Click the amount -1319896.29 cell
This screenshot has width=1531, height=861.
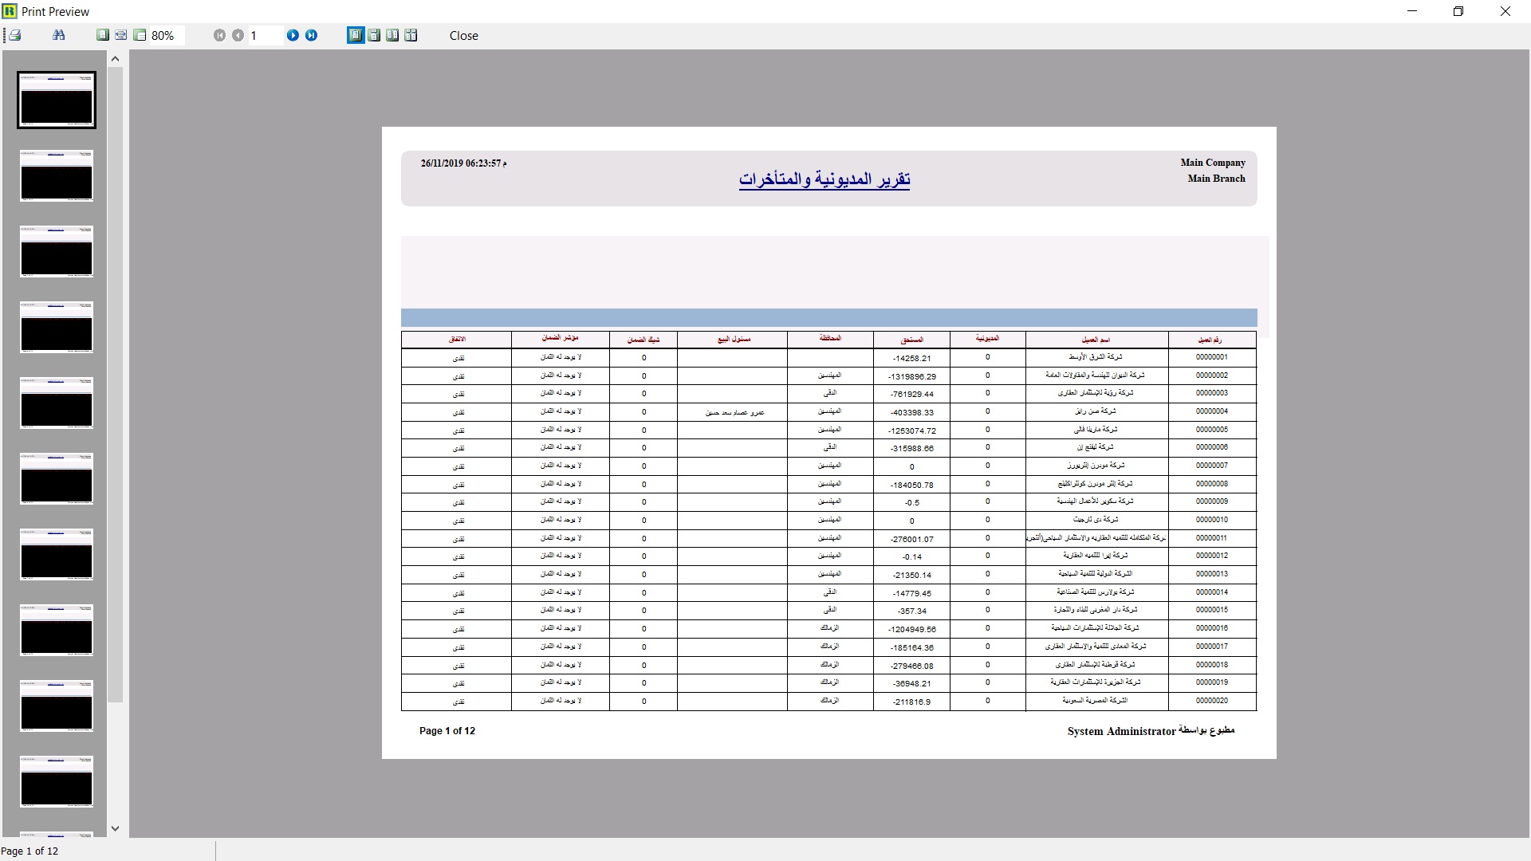[911, 376]
